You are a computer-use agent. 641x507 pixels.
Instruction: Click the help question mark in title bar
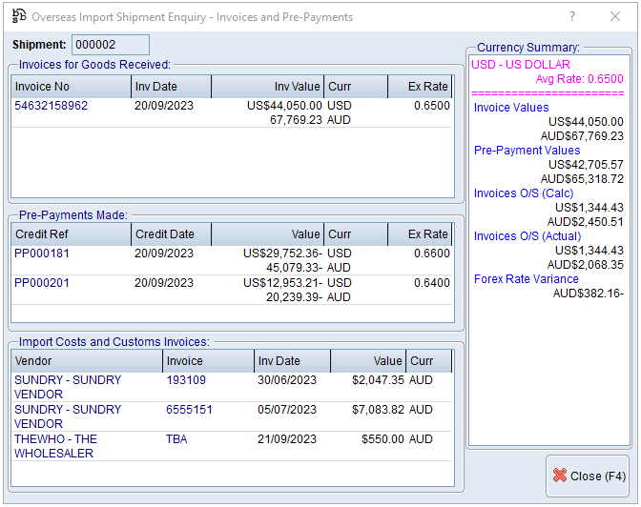coord(572,17)
